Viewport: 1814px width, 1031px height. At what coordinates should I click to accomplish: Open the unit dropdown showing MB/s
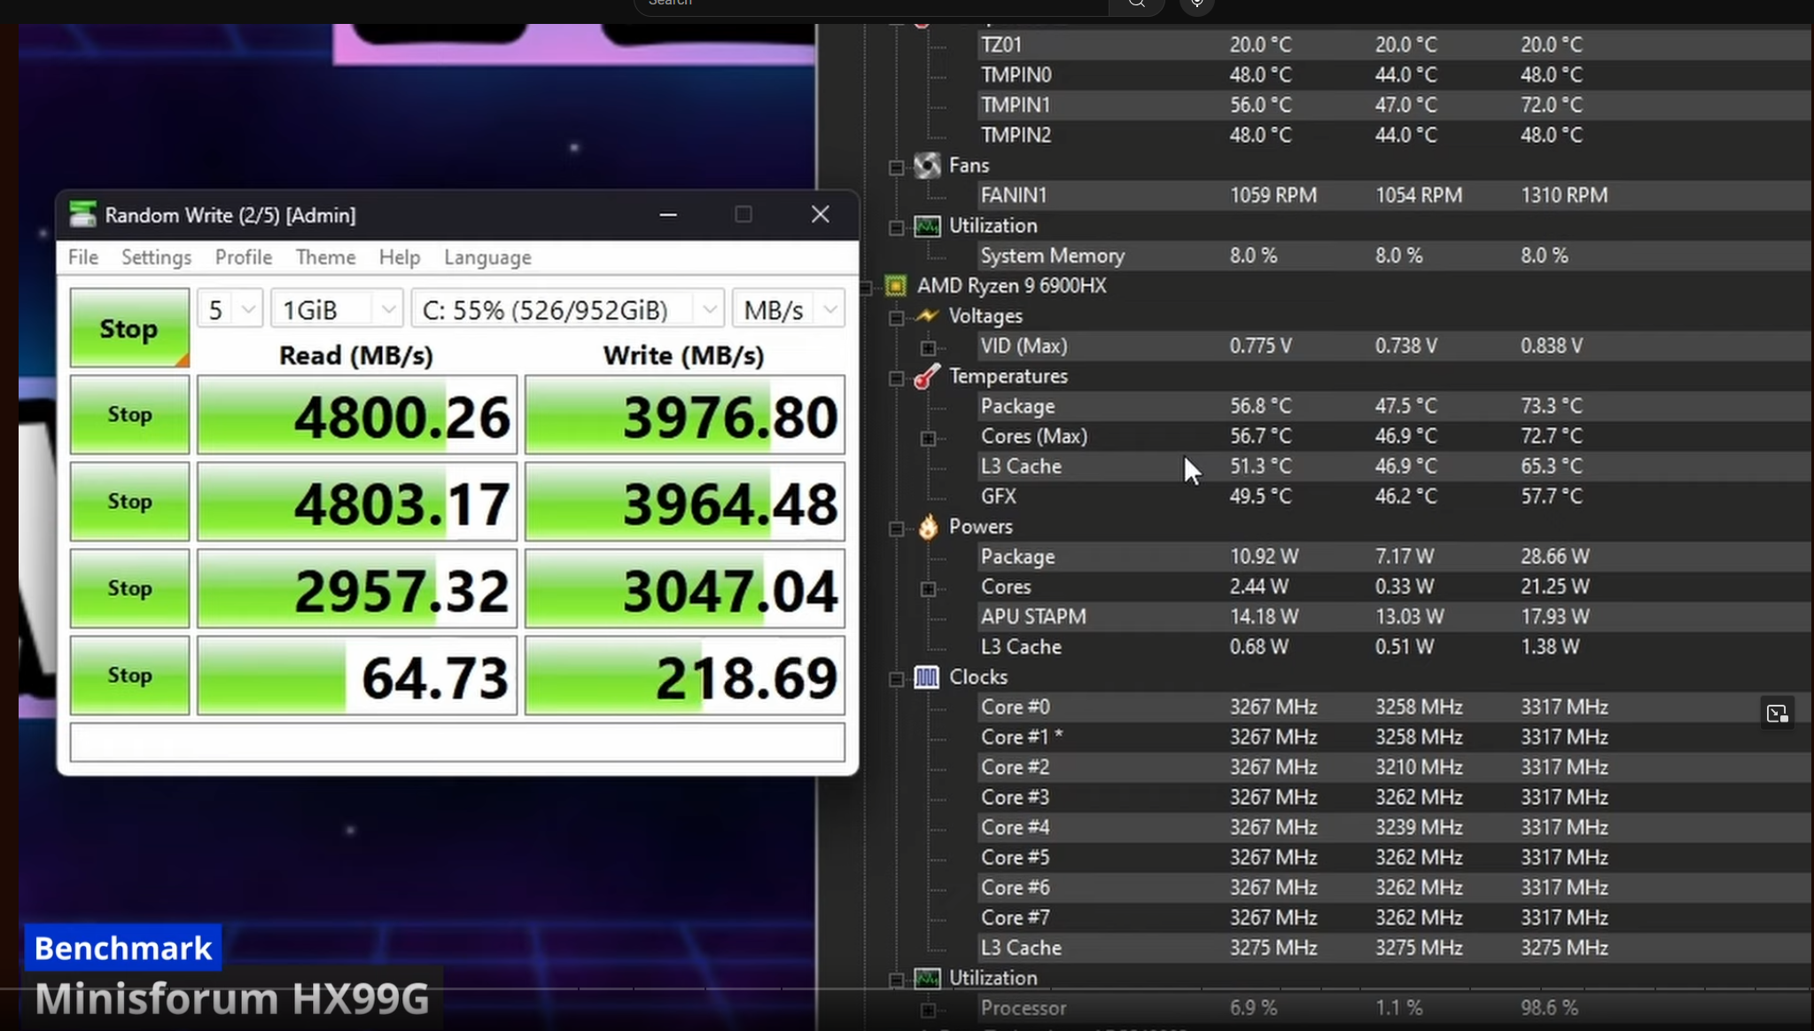pos(789,309)
